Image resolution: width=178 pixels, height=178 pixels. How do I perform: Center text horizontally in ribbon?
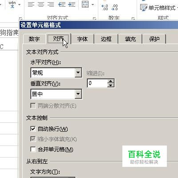click(41, 4)
